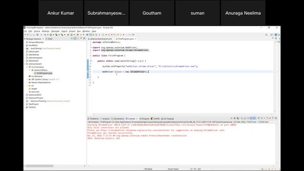The height and width of the screenshot is (171, 304).
Task: Open Display Selected Console dropdown
Action: (x=264, y=118)
